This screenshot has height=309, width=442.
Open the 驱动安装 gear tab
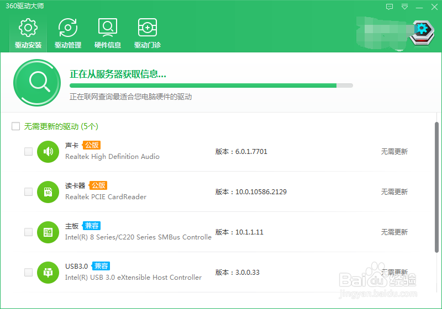pos(28,33)
